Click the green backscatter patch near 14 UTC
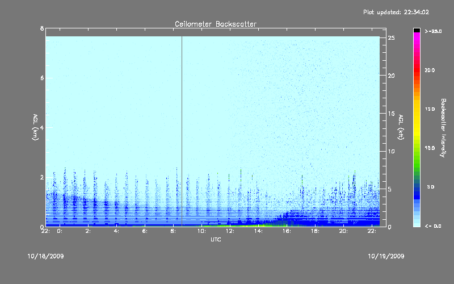The image size is (454, 284). click(258, 224)
